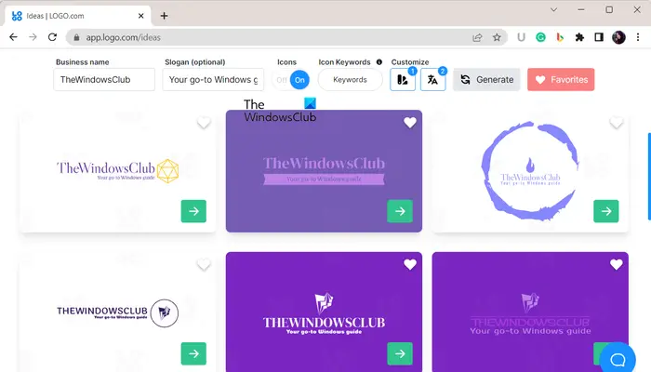The height and width of the screenshot is (372, 651).
Task: Click the browser forward arrow
Action: (33, 37)
